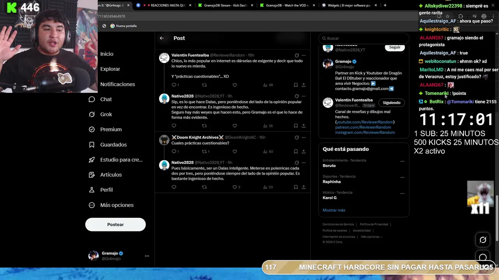Open options for Karol G trend
Viewport: 499px width, 280px height.
[x=402, y=193]
